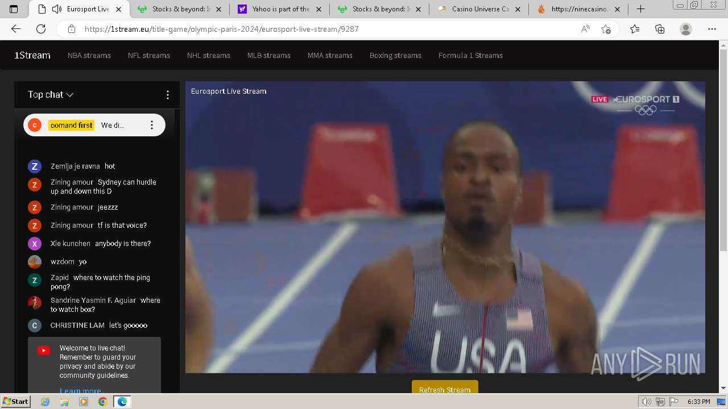Click Zemlja je ravna's avatar

(x=35, y=166)
